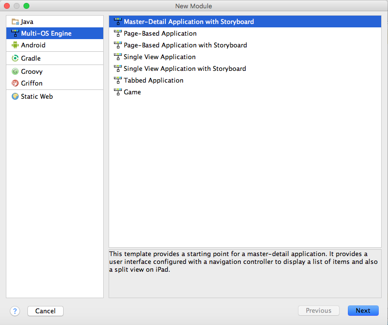This screenshot has height=325, width=388.
Task: Click the icon beside Single View Application with Storyboard
Action: 118,68
